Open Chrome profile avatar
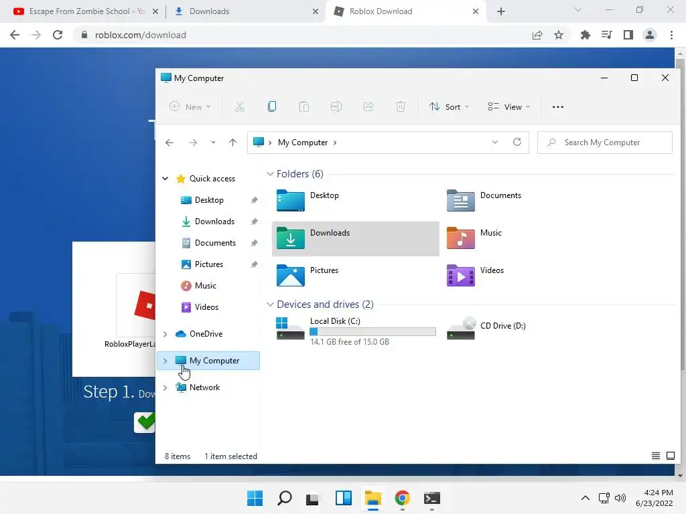Image resolution: width=686 pixels, height=514 pixels. [x=650, y=35]
